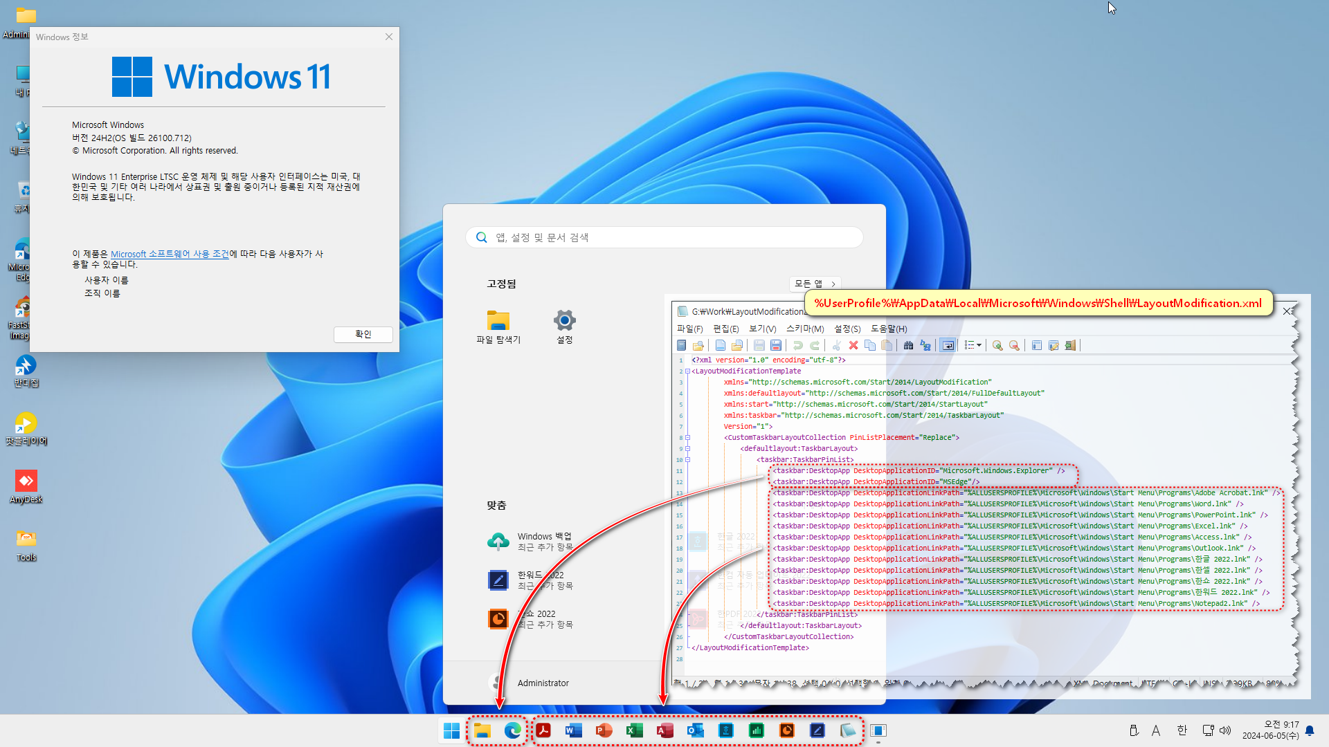Click the Notepad2.lnk line in editor
Image resolution: width=1329 pixels, height=747 pixels.
pos(1017,604)
